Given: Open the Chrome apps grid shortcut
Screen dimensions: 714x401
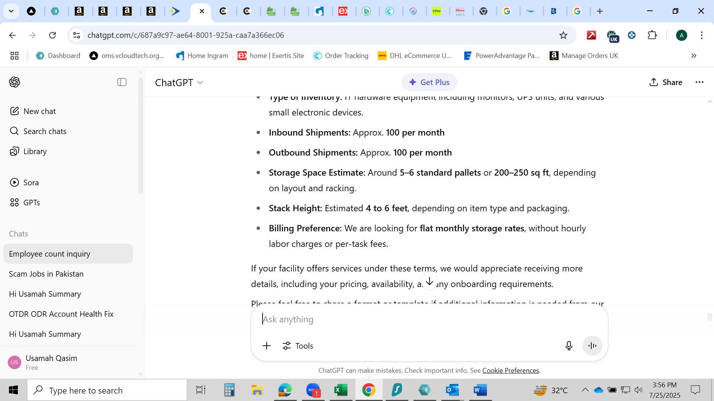Looking at the screenshot, I should click(15, 56).
